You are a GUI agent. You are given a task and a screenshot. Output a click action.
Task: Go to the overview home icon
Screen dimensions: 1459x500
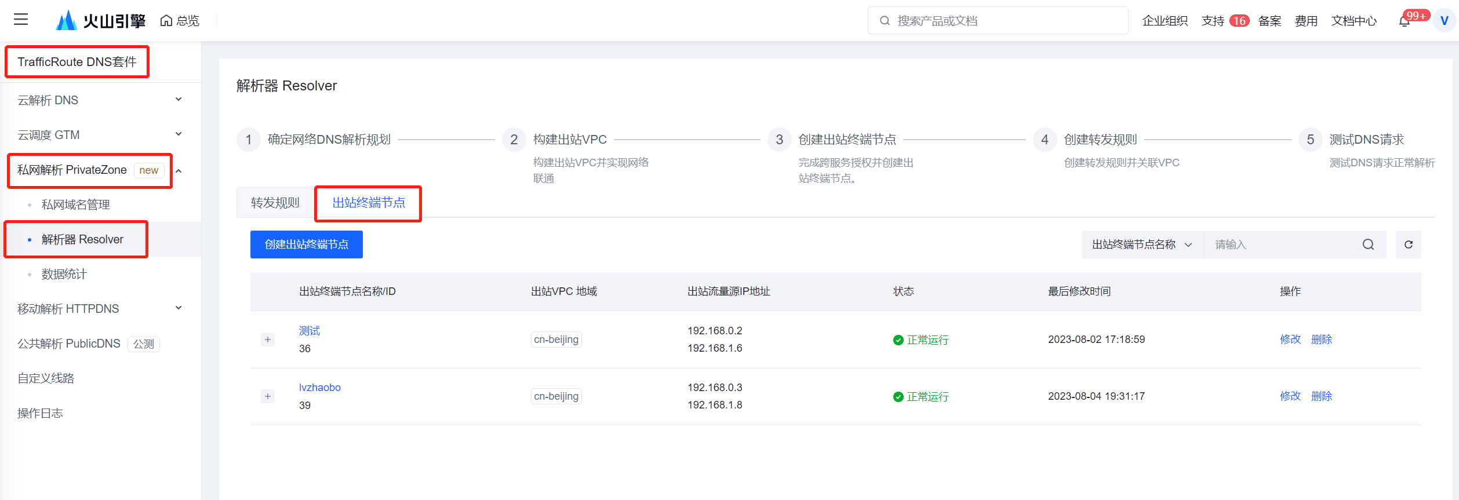166,21
